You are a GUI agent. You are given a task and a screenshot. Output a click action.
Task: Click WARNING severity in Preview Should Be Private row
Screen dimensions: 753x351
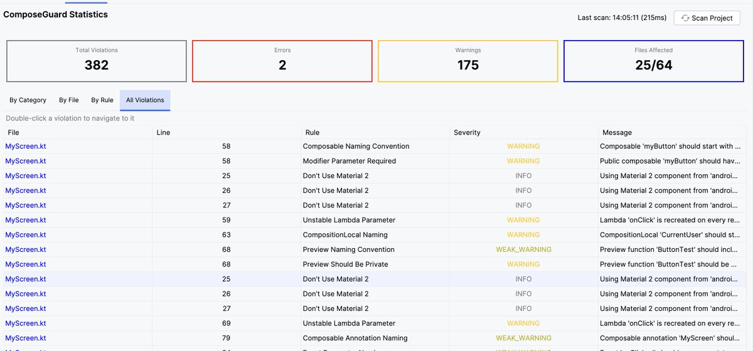click(523, 265)
